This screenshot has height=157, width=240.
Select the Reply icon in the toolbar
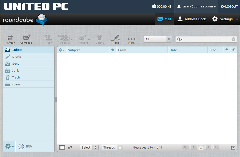48,38
